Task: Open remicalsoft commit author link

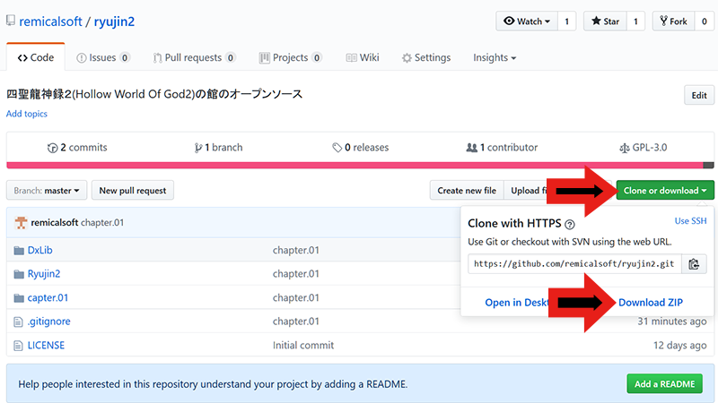Action: pyautogui.click(x=55, y=222)
